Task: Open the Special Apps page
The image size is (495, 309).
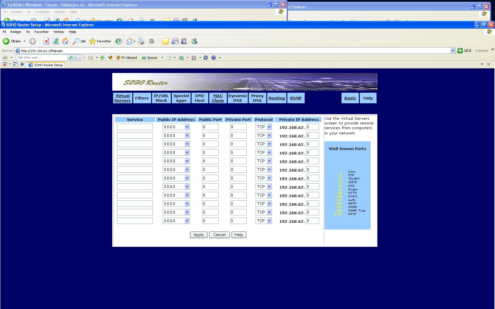Action: click(181, 98)
